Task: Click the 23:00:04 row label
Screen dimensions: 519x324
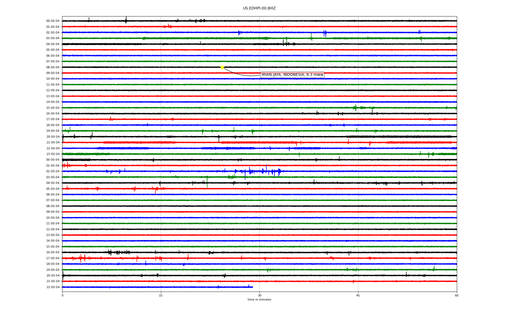Action: click(53, 154)
